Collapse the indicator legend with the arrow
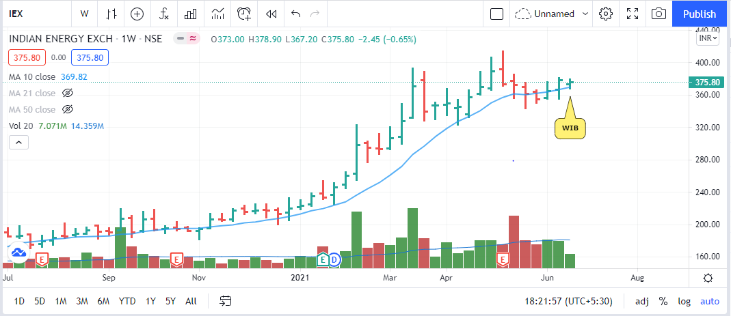 click(19, 143)
